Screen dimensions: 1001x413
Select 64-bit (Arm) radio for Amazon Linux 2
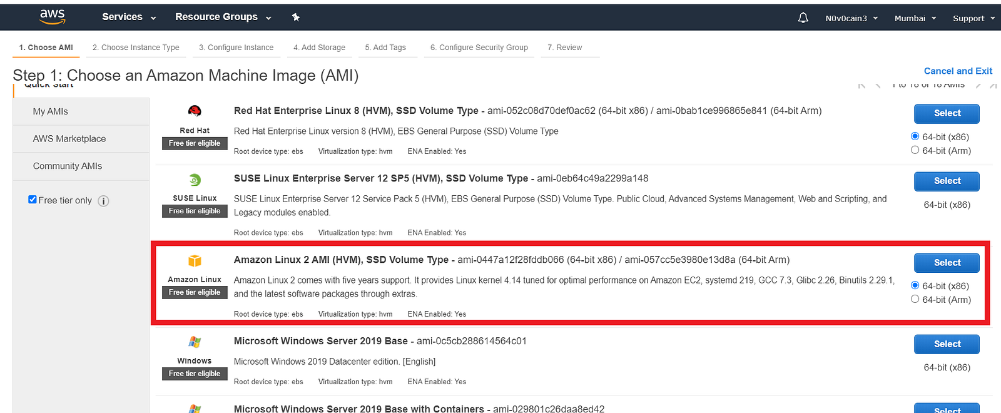click(x=915, y=299)
